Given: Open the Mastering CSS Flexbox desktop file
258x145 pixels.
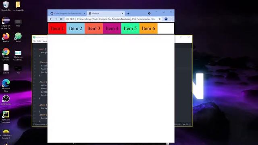Looking at the screenshot, I should point(18,56).
